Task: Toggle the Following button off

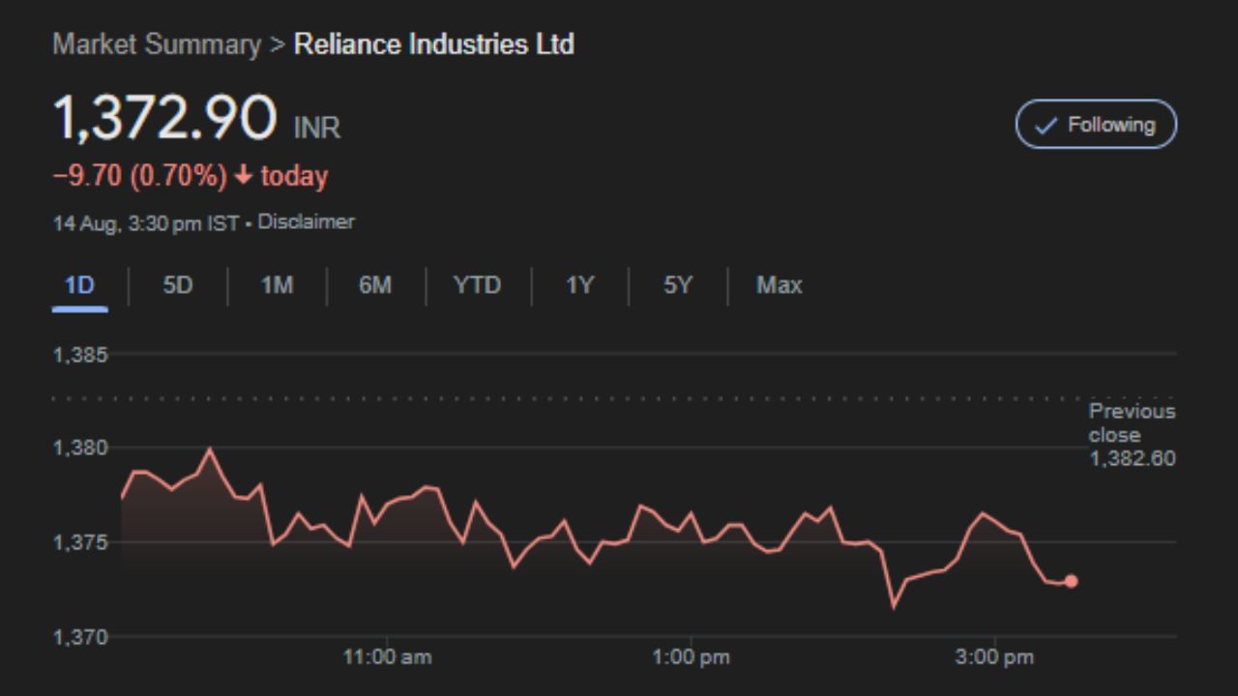Action: (x=1096, y=125)
